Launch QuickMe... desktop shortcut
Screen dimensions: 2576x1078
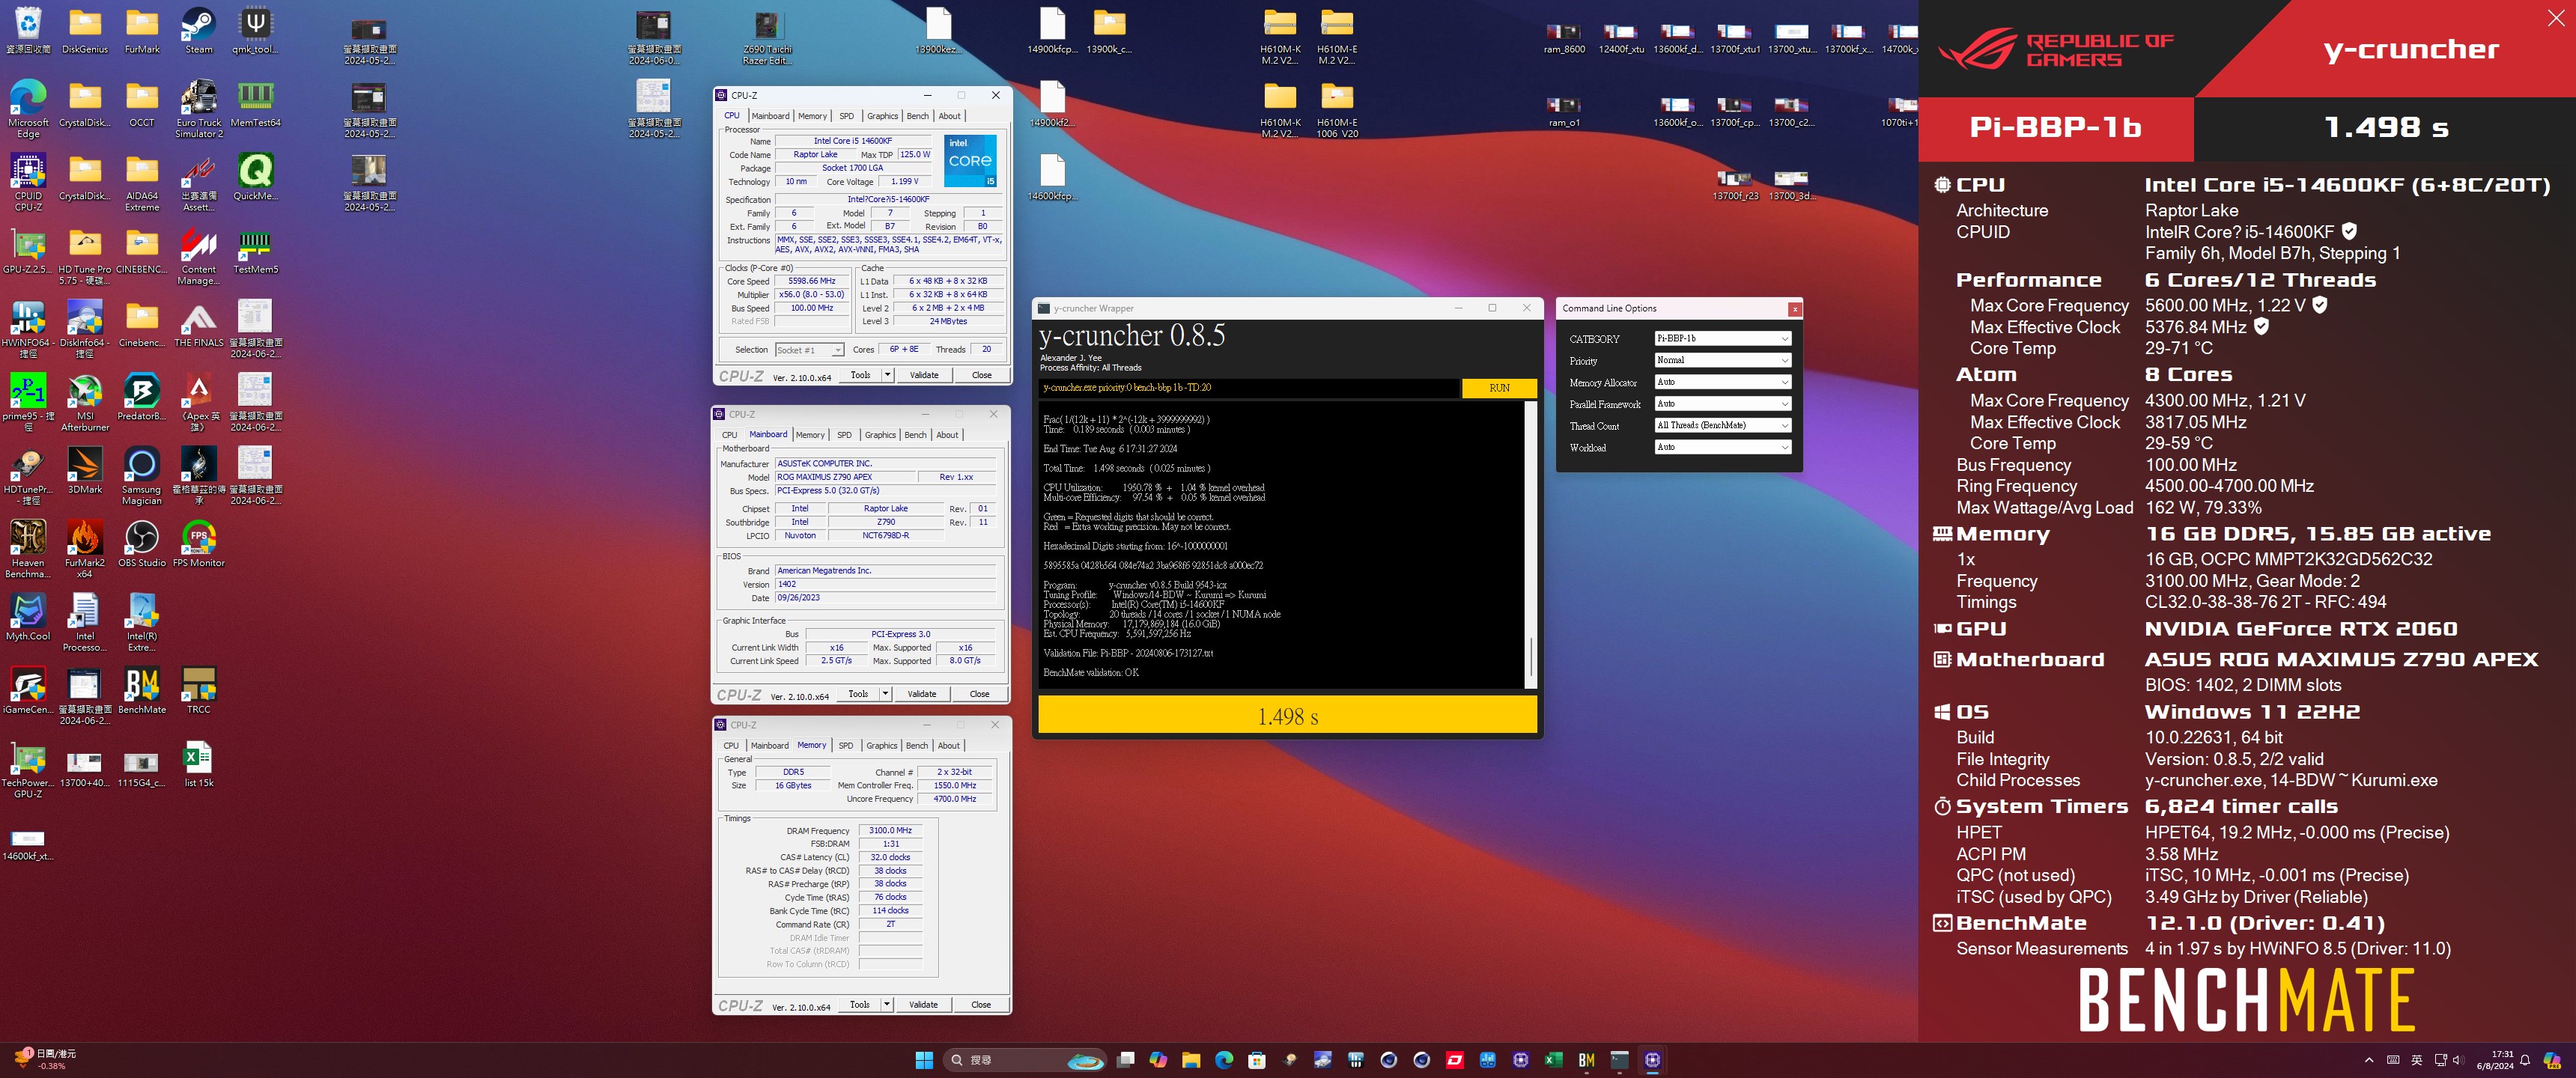click(x=255, y=177)
